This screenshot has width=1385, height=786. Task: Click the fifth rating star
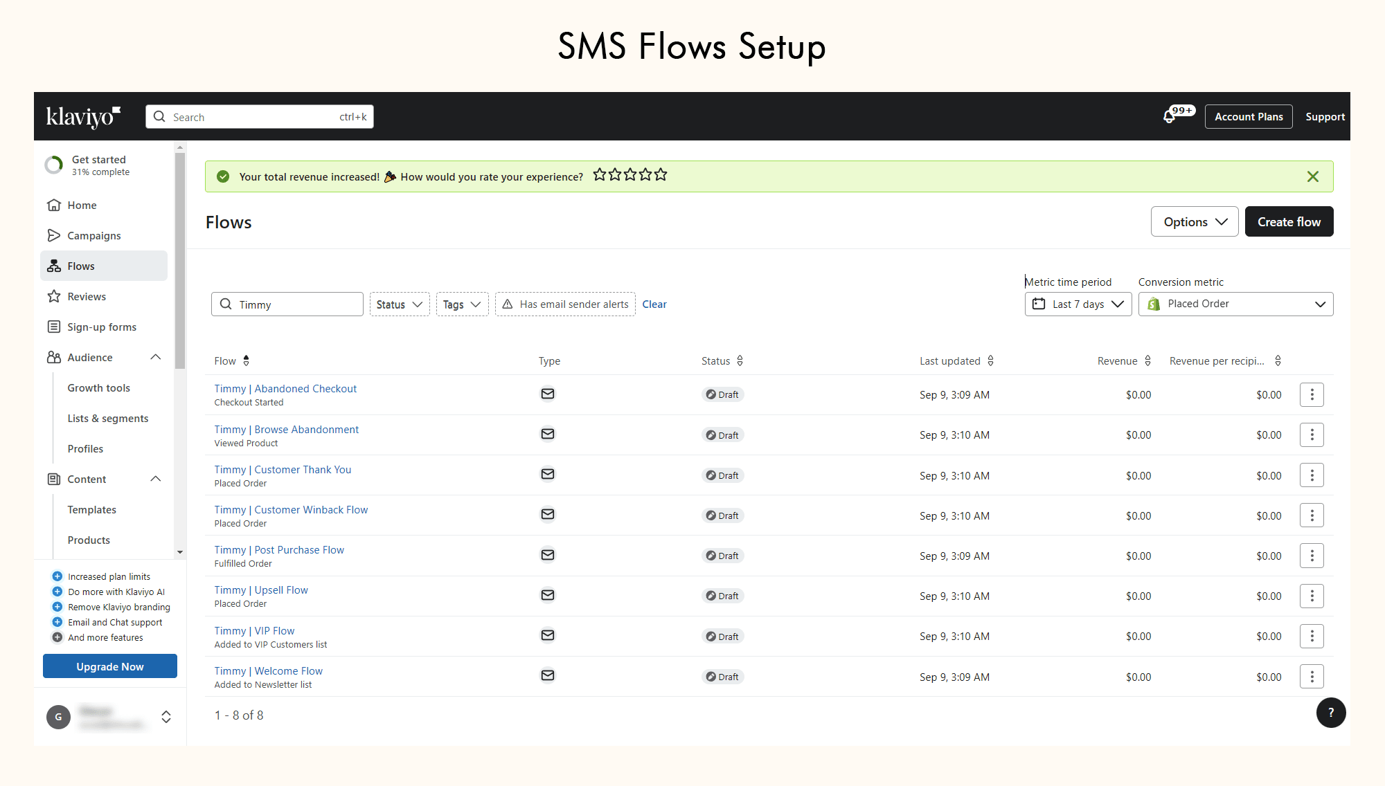pos(661,175)
